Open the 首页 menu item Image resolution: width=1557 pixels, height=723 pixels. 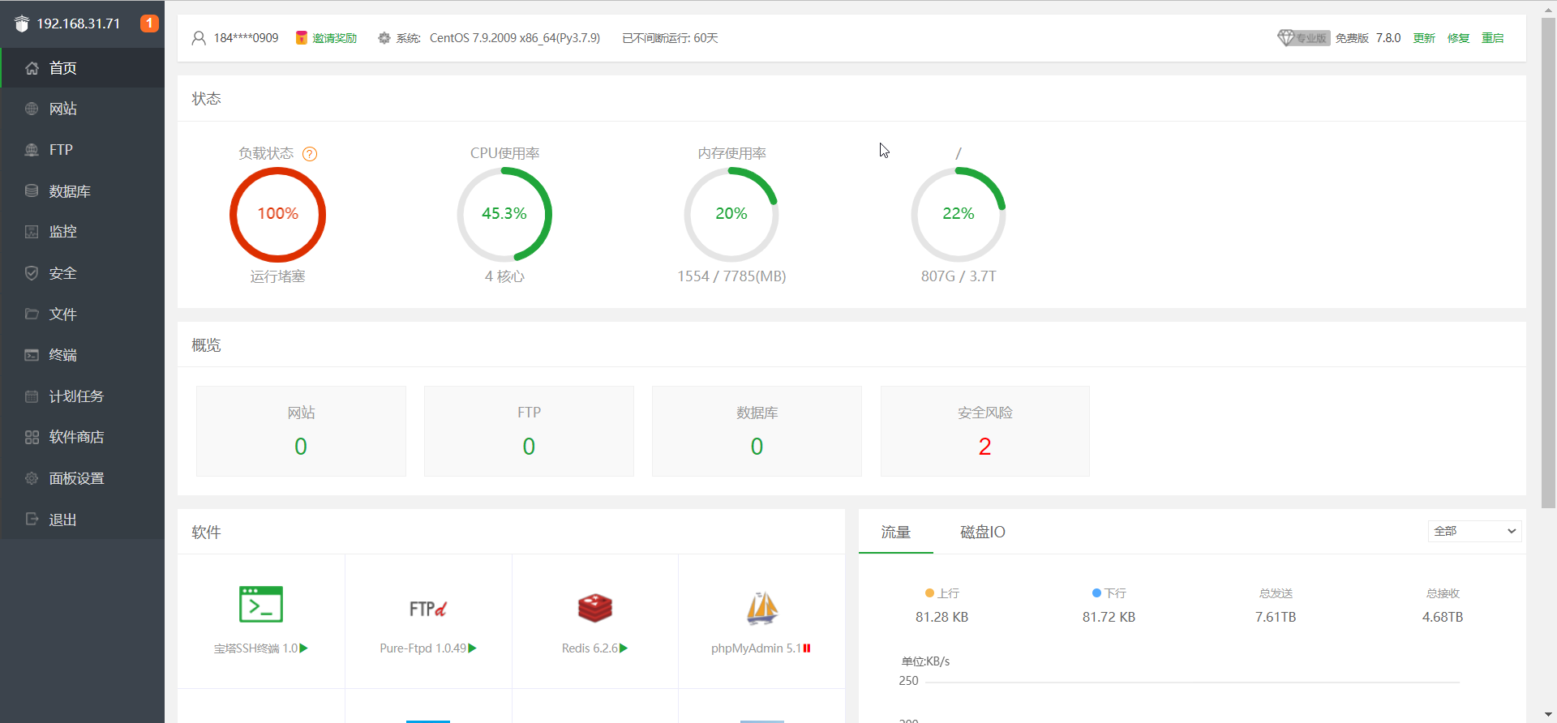[83, 68]
